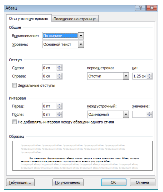Open the междустрочный Одинарный dropdown
163x192 pixels.
126,115
